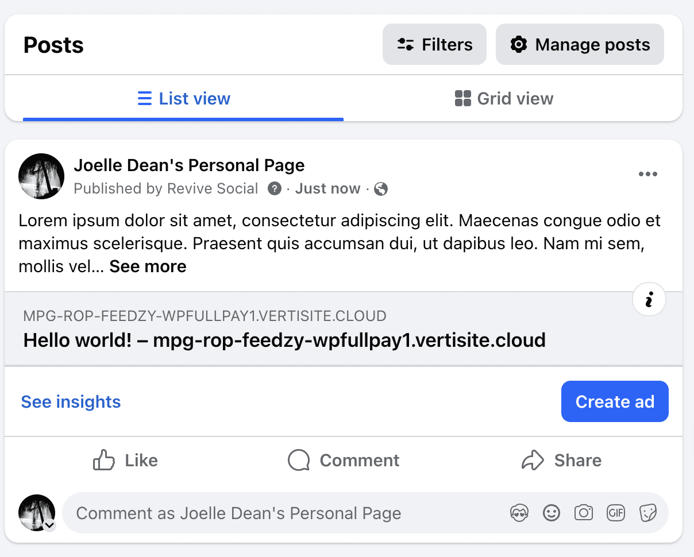694x557 pixels.
Task: Open See insights link
Action: (x=71, y=402)
